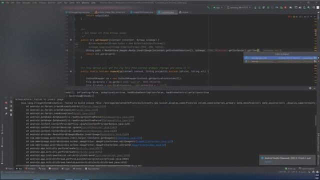
Task: Click the trash Clear All icon in Run panel
Action: click(x=11, y=114)
